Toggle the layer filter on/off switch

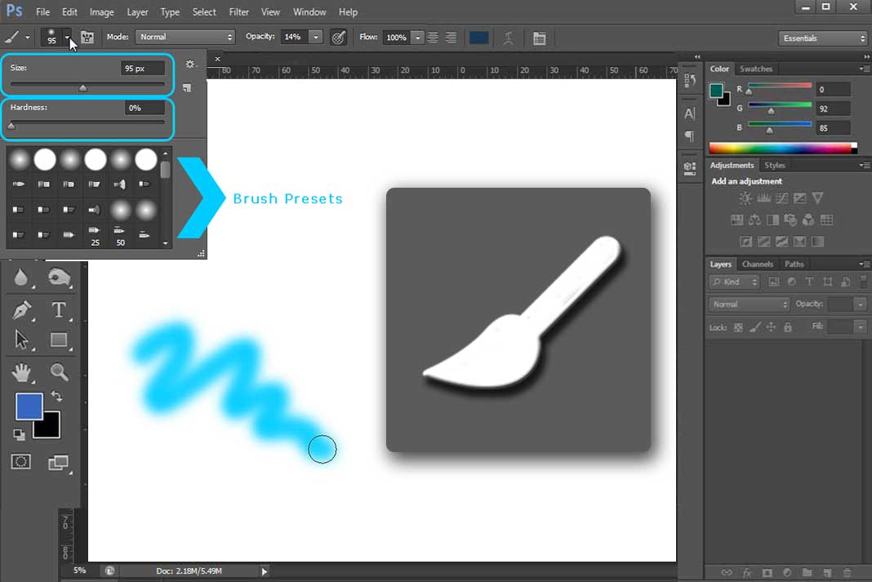[863, 282]
